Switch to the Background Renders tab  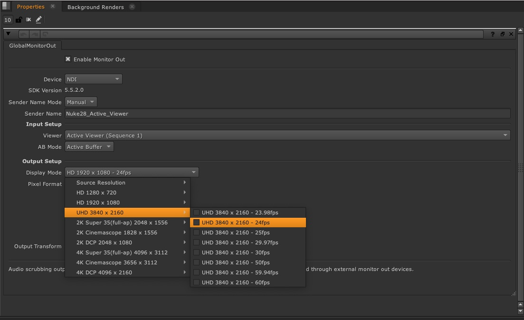click(95, 7)
